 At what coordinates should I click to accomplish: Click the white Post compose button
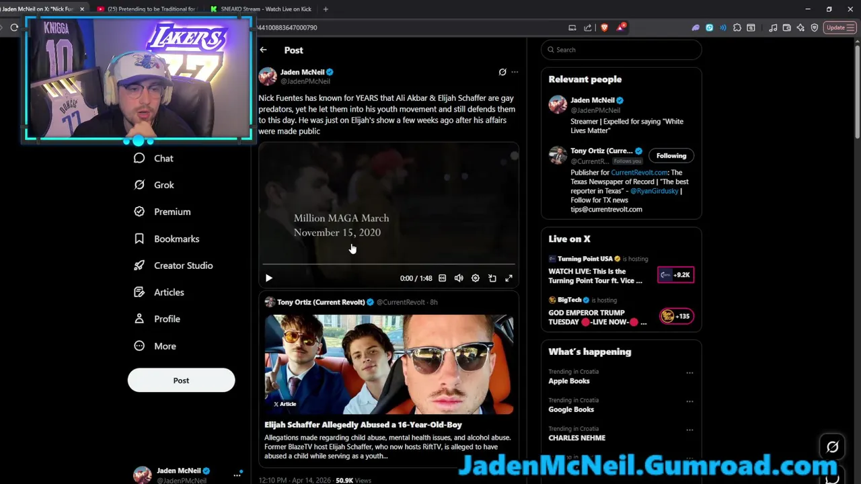pos(181,380)
